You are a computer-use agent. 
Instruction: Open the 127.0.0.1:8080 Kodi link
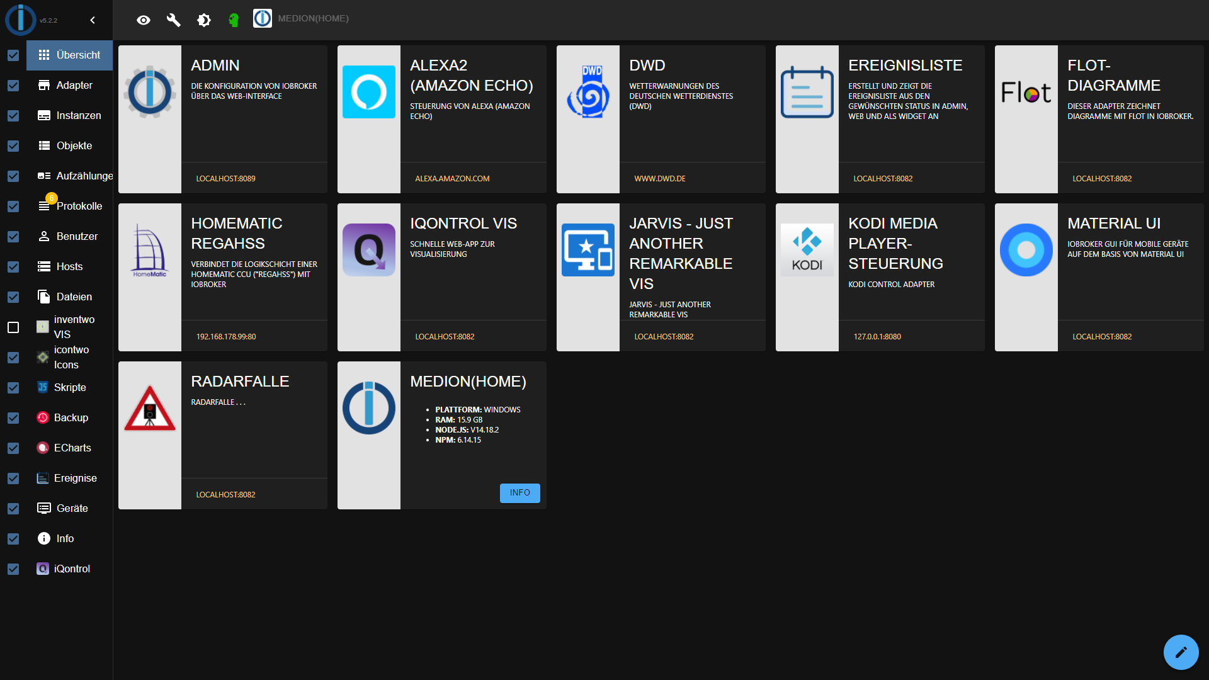[x=877, y=337]
